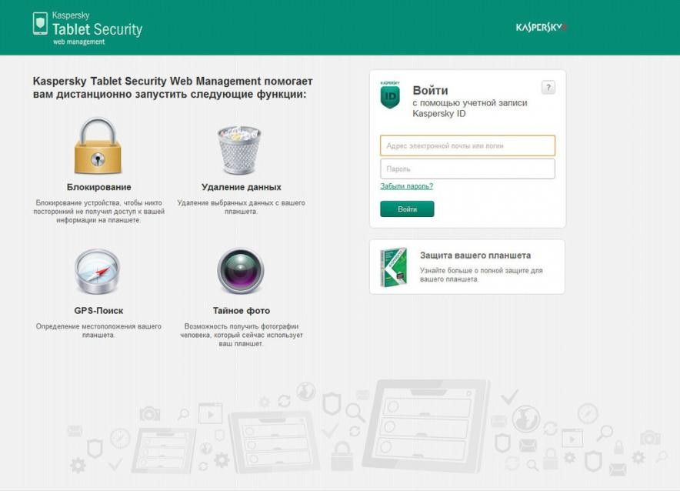
Task: Click the trash bin Удаление данных icon
Action: (x=240, y=149)
